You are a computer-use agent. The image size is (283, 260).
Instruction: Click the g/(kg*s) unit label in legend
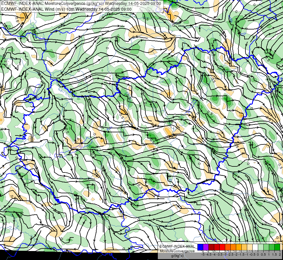point(177,256)
